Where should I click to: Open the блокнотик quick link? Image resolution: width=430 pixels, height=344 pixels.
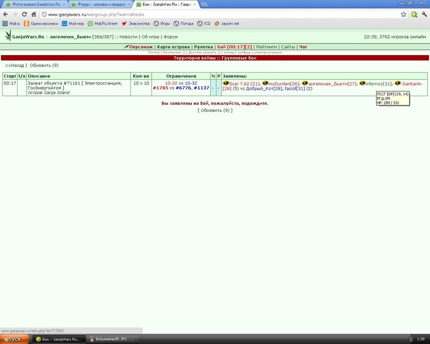click(x=174, y=52)
